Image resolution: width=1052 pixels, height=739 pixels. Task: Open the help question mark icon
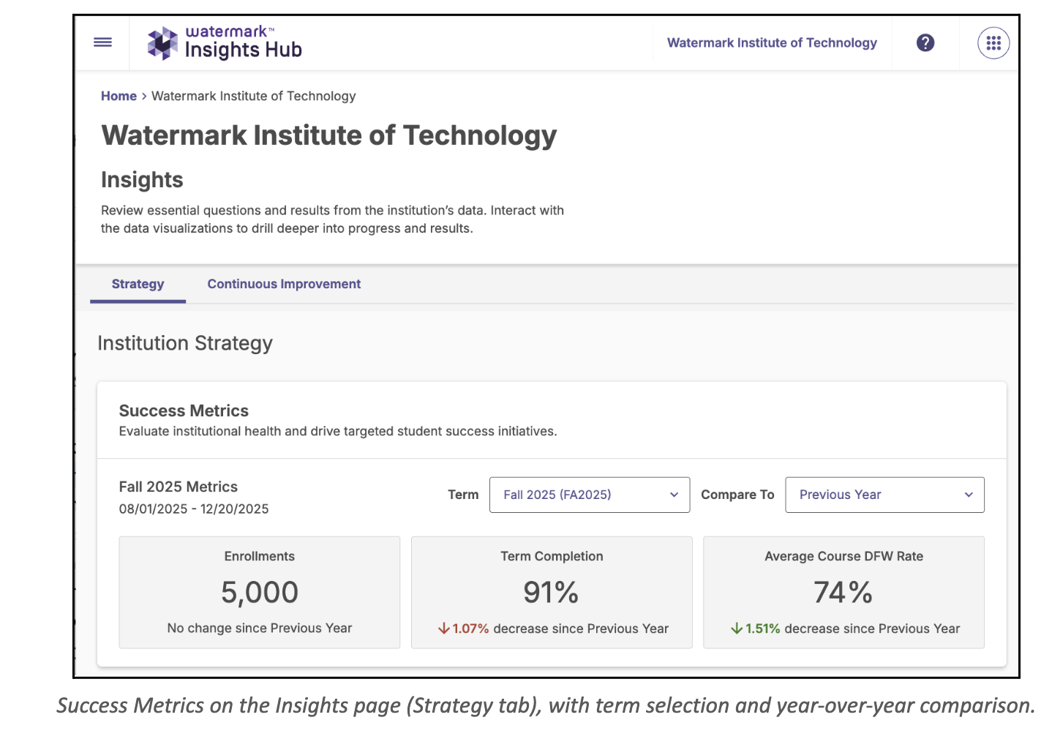click(925, 43)
